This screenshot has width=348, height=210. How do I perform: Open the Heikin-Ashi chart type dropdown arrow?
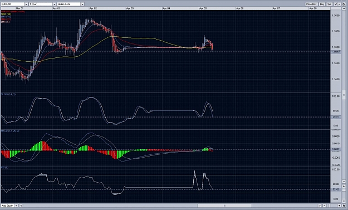(x=82, y=4)
